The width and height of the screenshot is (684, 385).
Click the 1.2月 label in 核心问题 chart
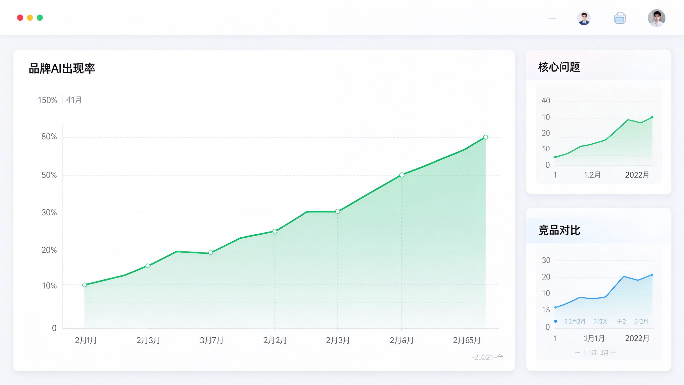coord(592,175)
